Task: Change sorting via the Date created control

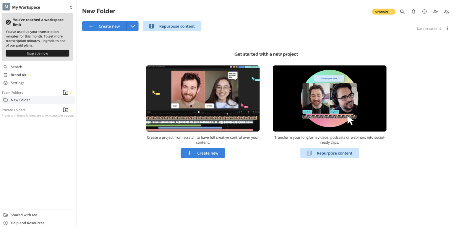Action: pos(427,28)
